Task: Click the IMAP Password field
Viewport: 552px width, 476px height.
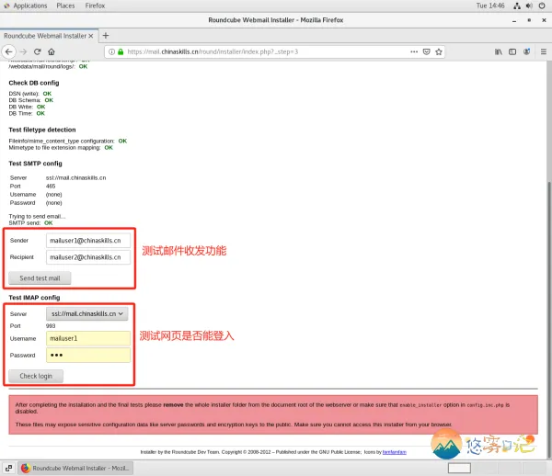Action: click(88, 355)
